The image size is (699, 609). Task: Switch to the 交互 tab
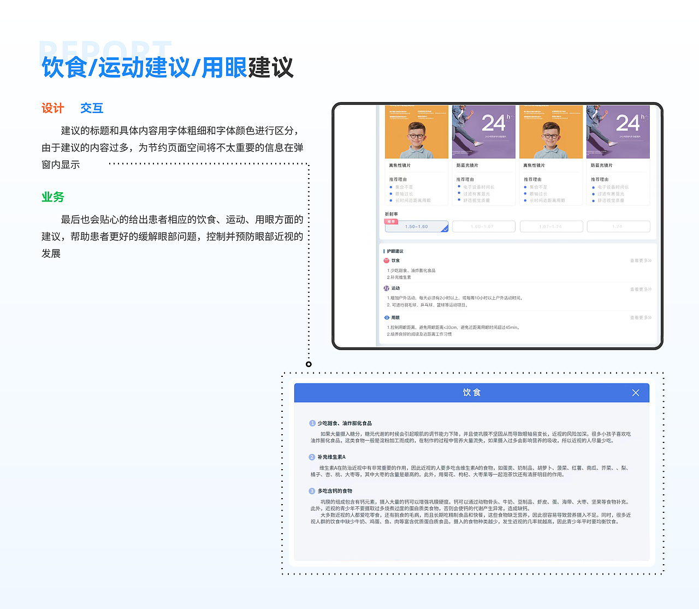[x=92, y=108]
